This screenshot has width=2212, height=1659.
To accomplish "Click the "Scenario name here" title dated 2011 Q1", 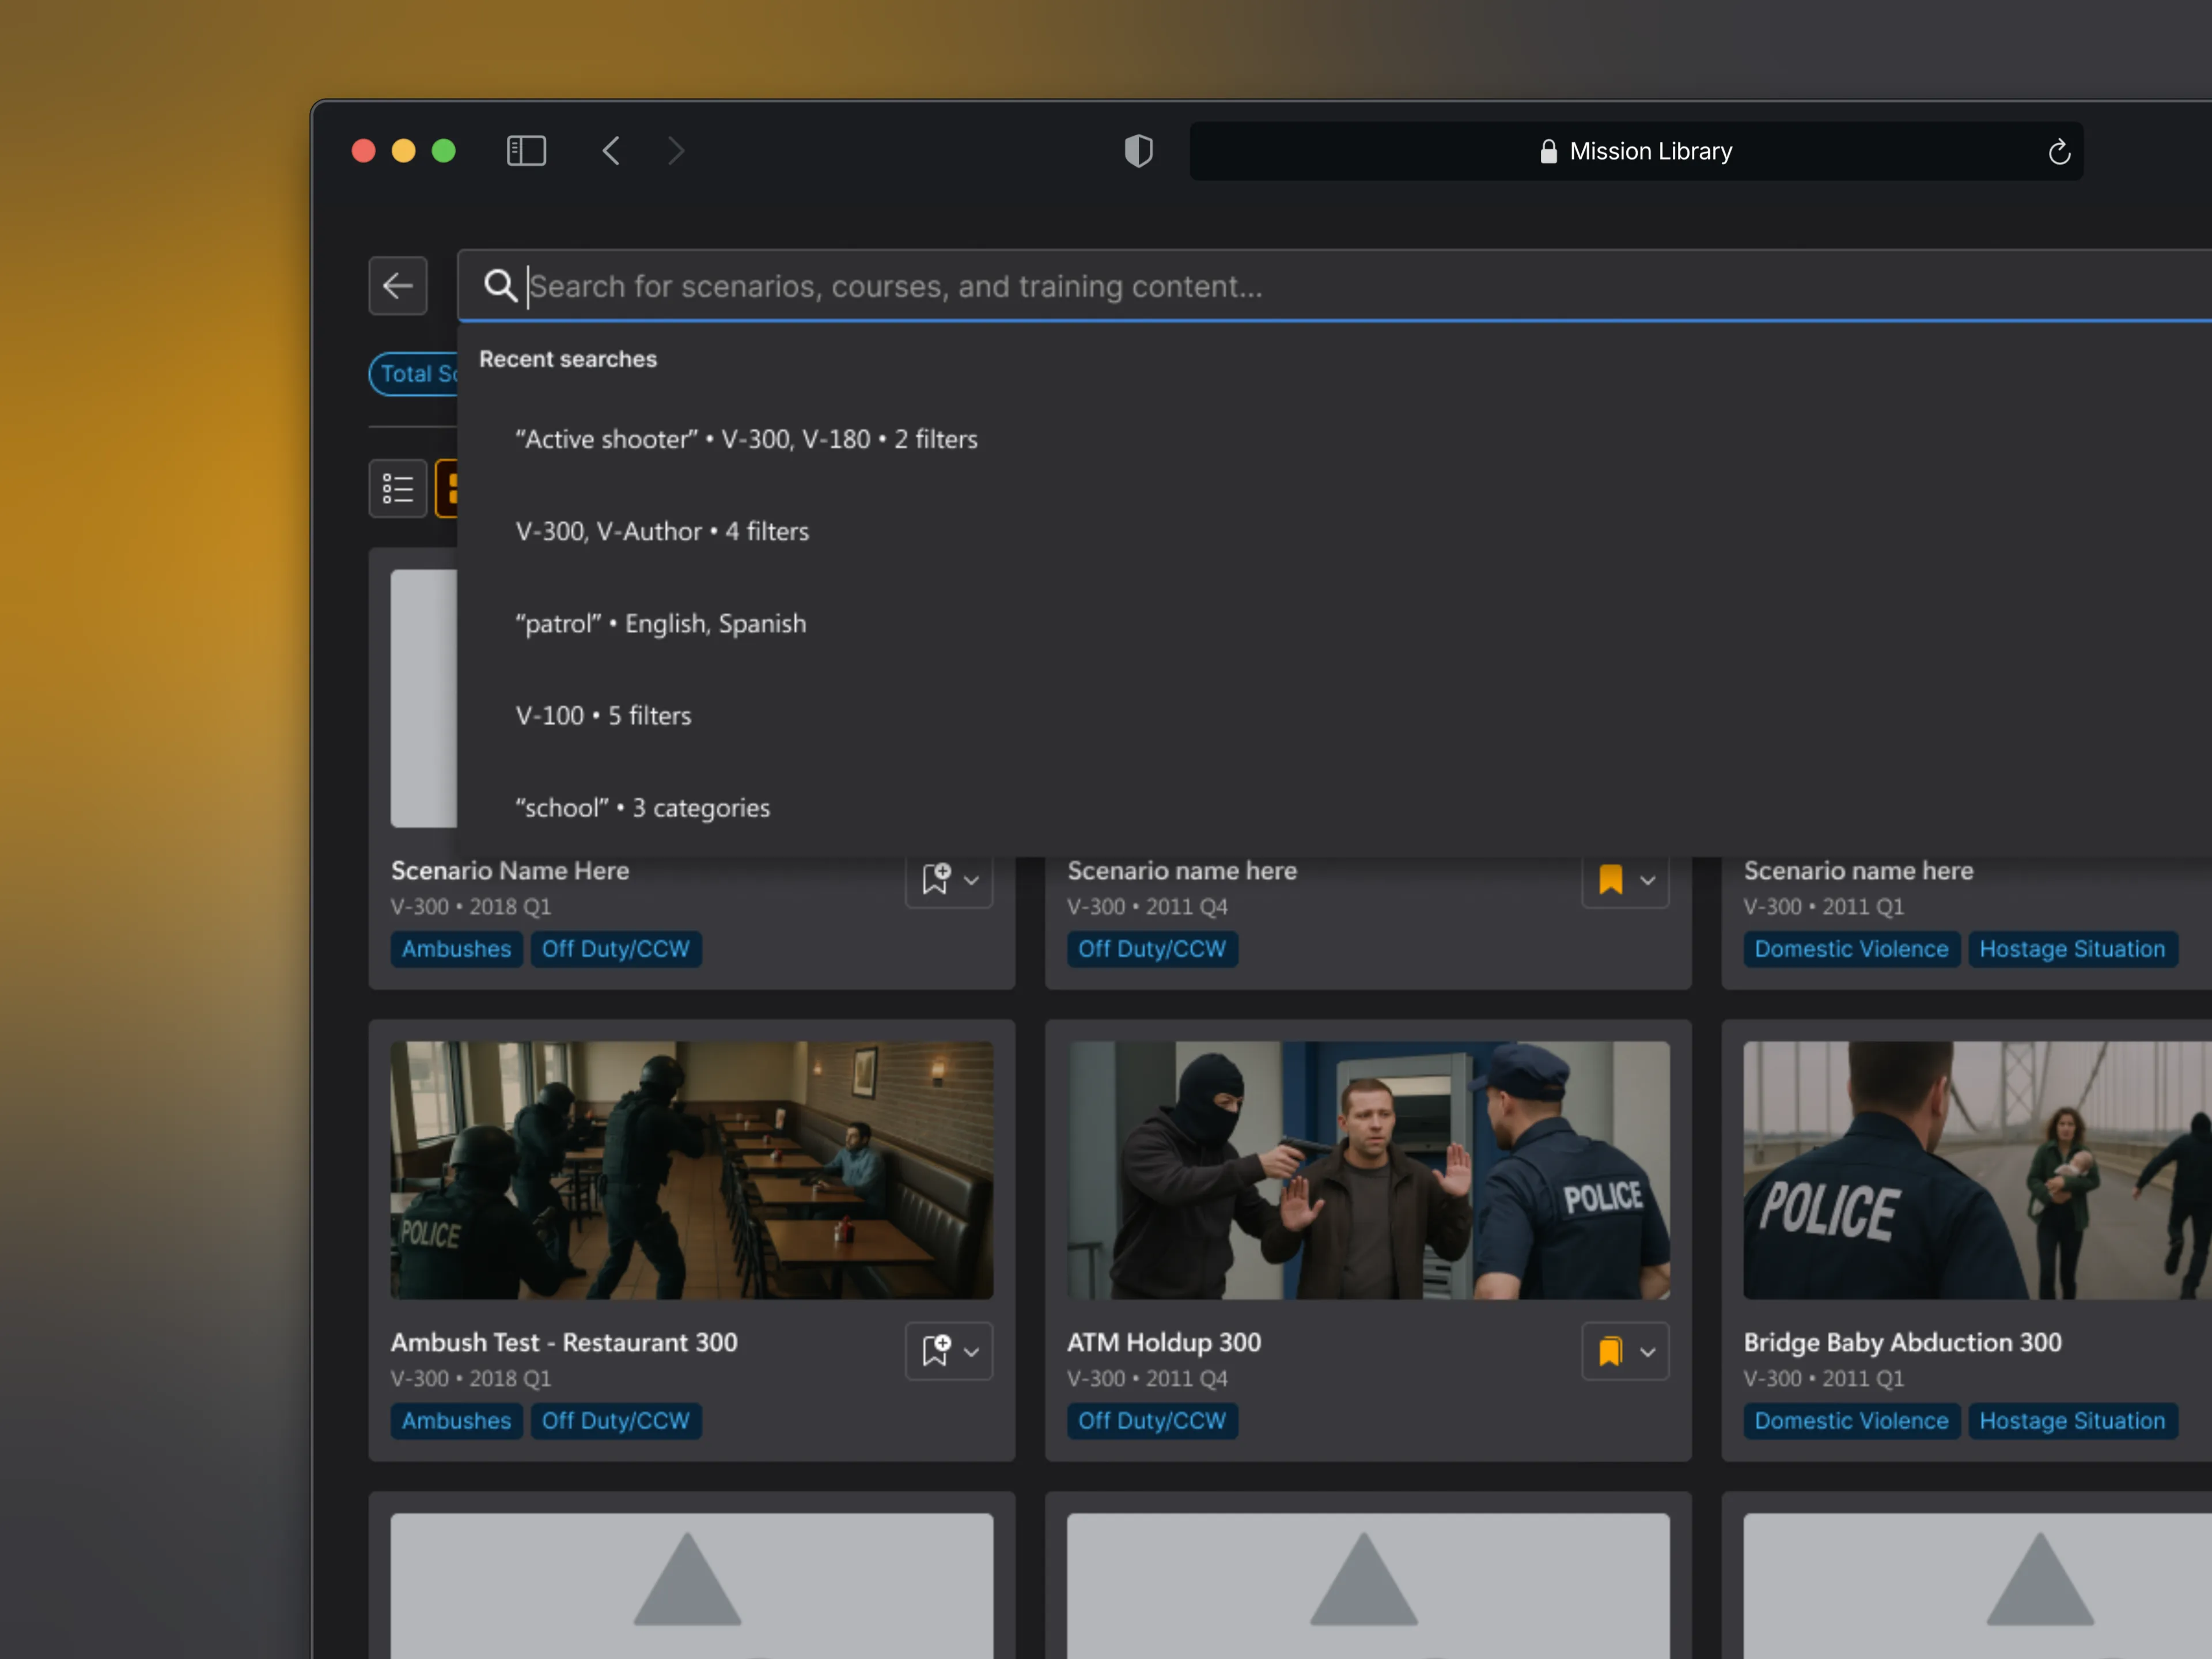I will click(1858, 871).
